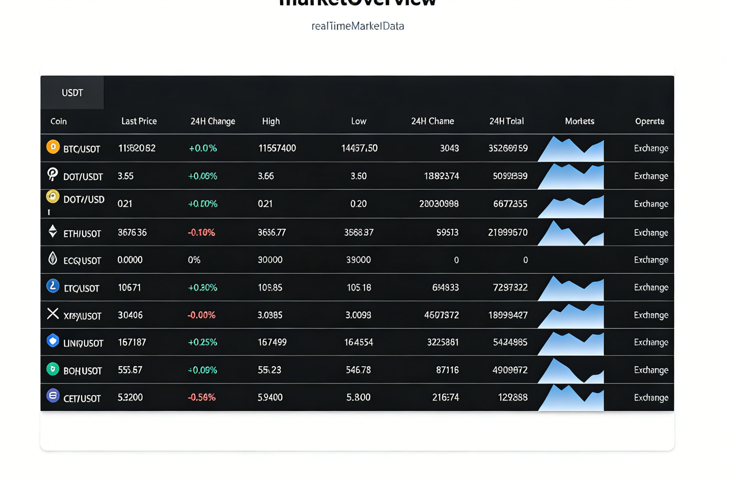
Task: Click the blue Litecoin icon
Action: click(x=53, y=286)
